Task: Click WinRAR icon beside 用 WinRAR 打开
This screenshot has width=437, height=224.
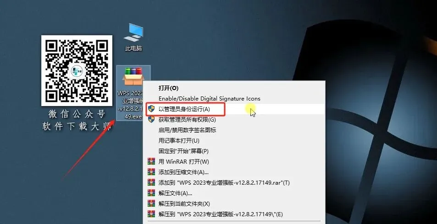Action: pyautogui.click(x=151, y=161)
